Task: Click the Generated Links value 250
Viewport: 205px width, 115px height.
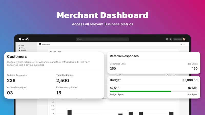Action: tap(113, 68)
